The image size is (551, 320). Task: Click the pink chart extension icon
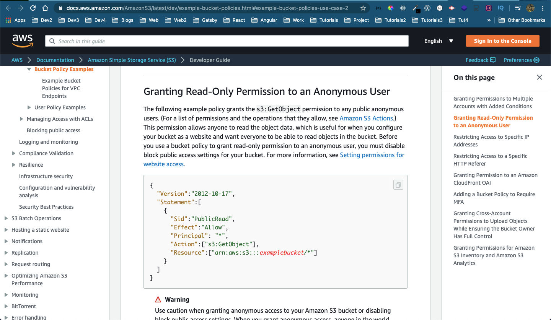(489, 8)
